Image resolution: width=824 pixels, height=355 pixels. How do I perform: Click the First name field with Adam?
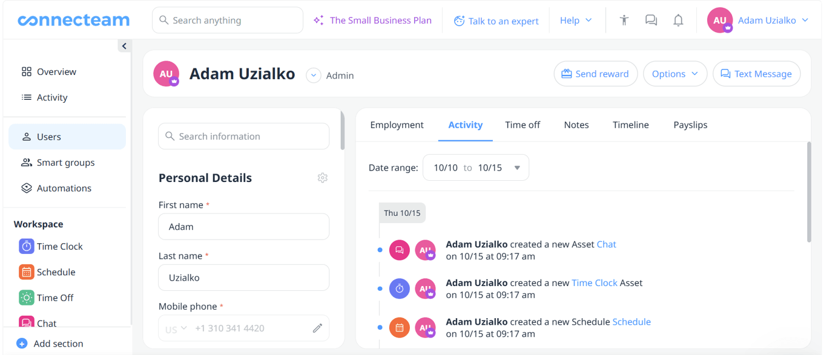click(x=244, y=227)
